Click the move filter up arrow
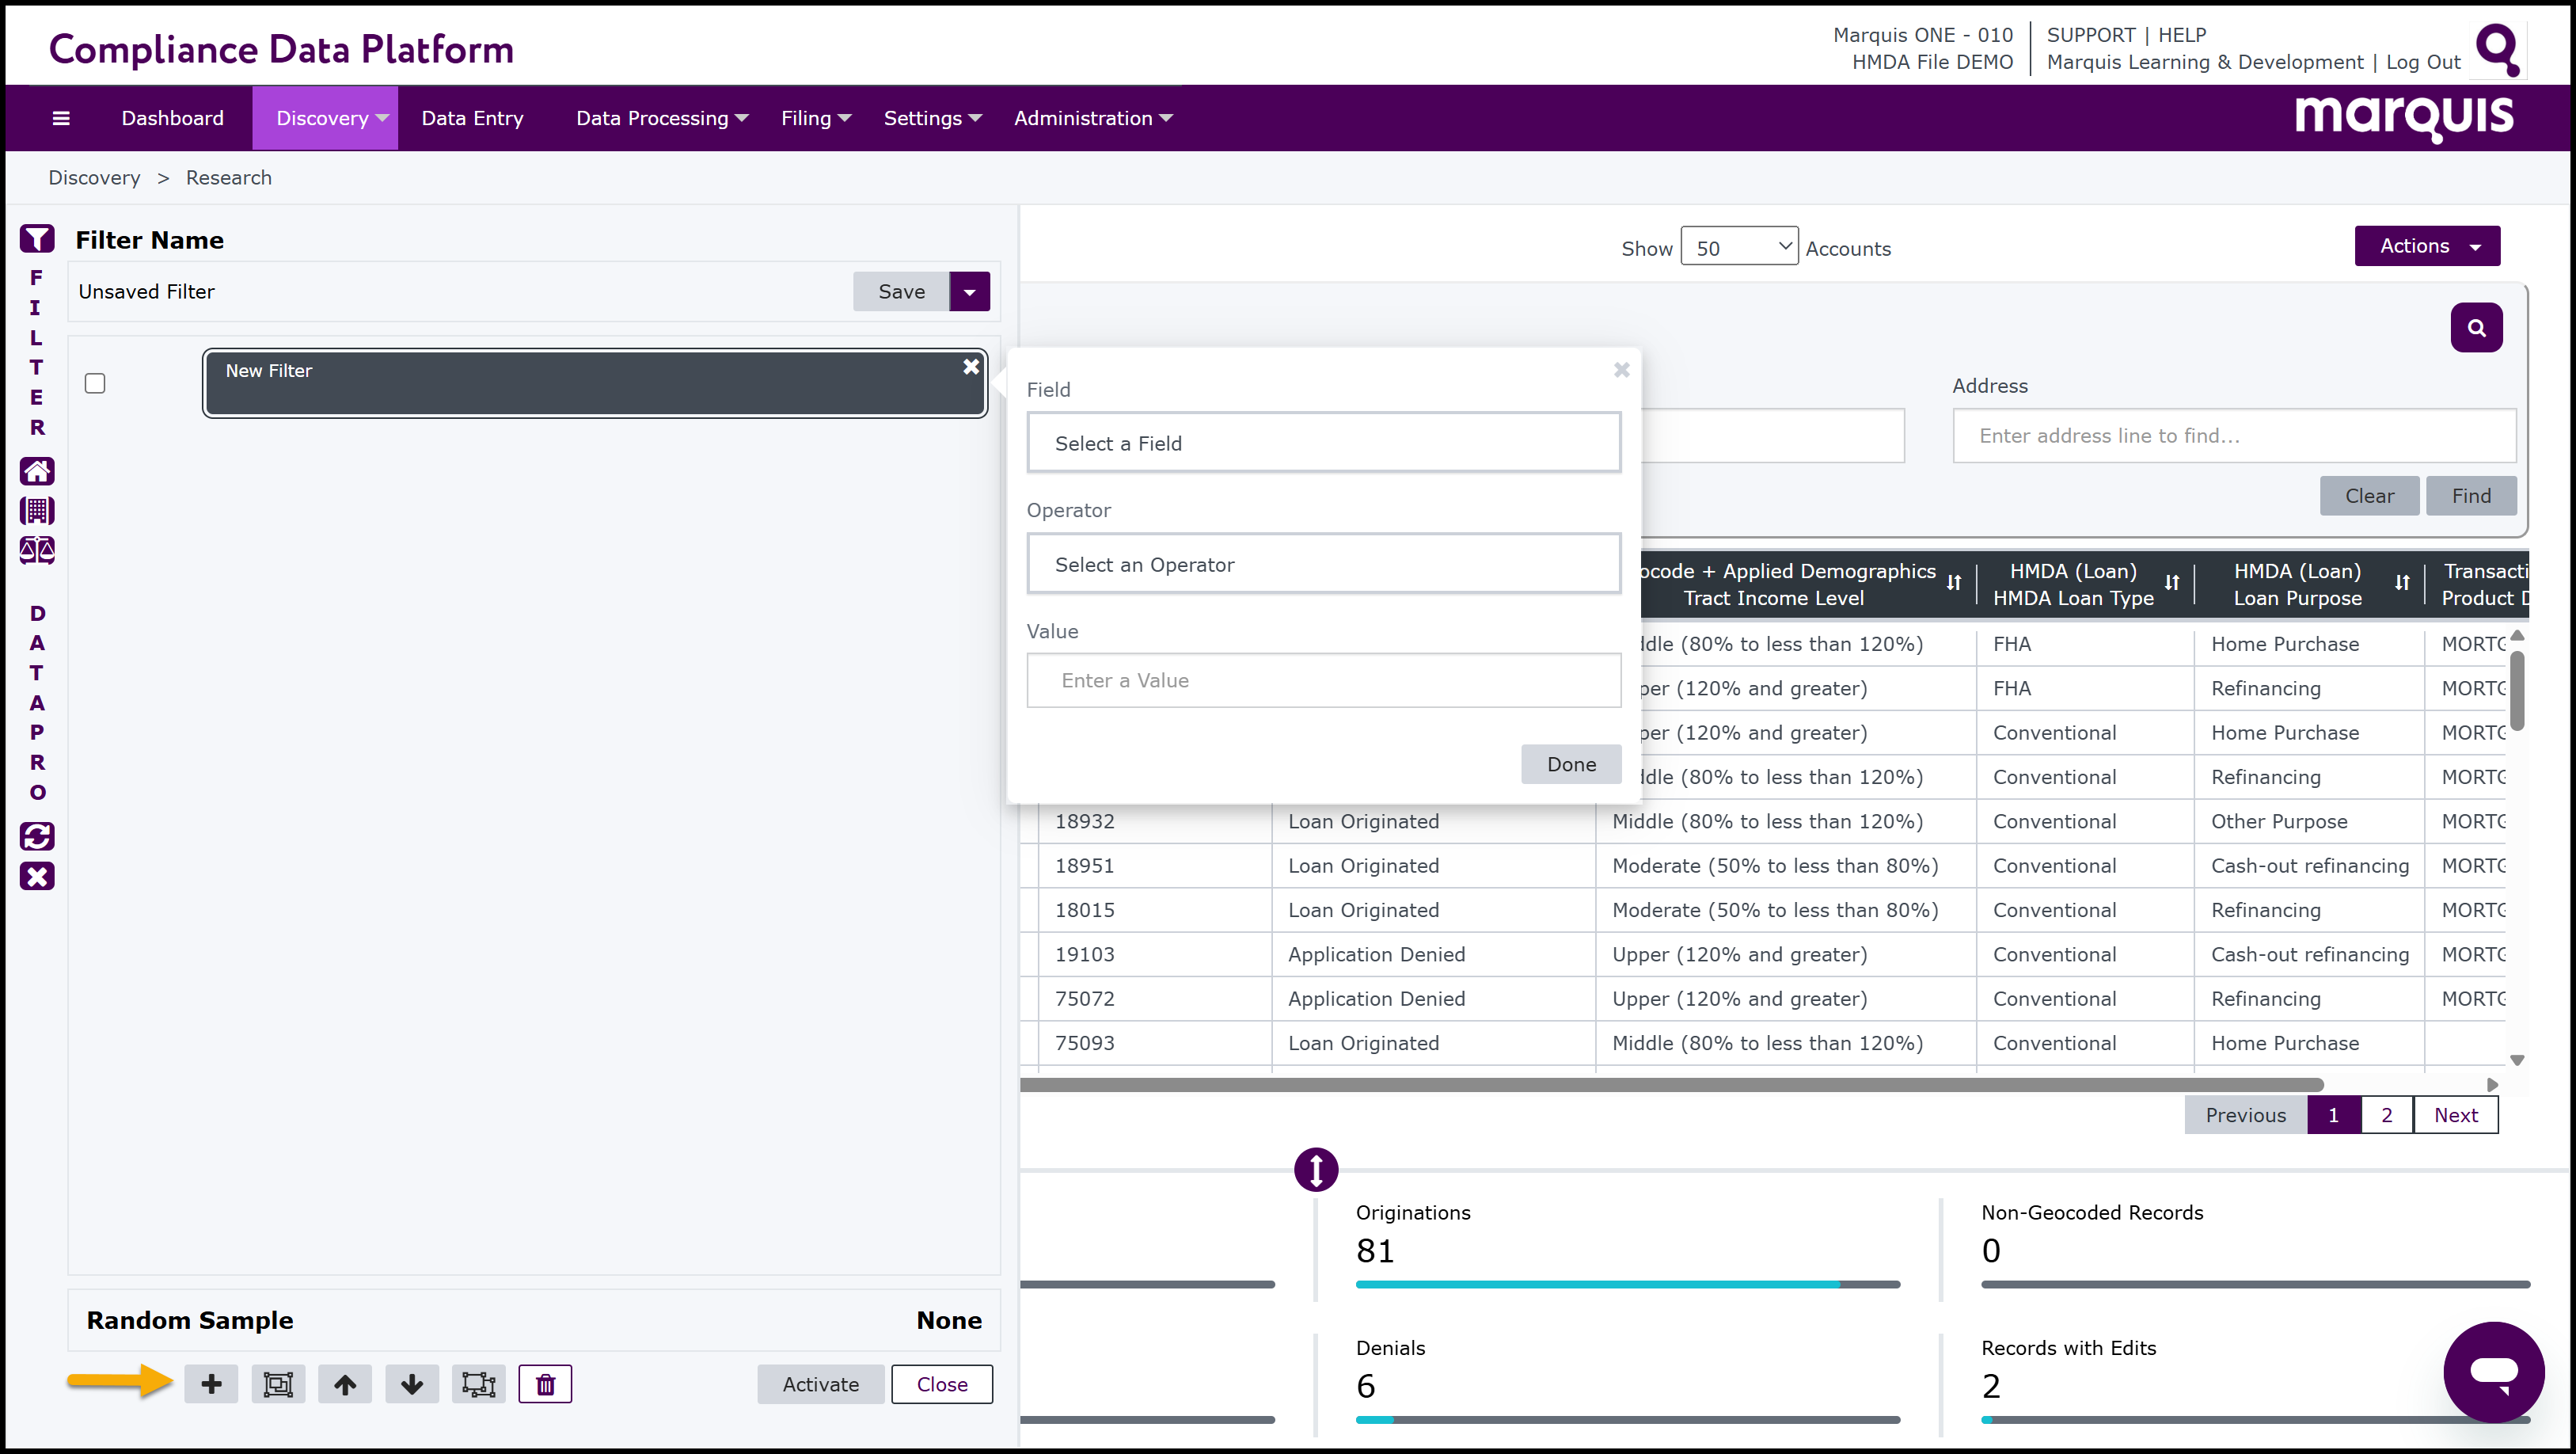This screenshot has width=2576, height=1454. (345, 1384)
